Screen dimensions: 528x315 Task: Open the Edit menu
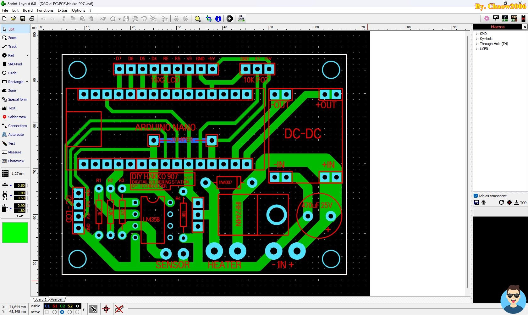pyautogui.click(x=15, y=10)
